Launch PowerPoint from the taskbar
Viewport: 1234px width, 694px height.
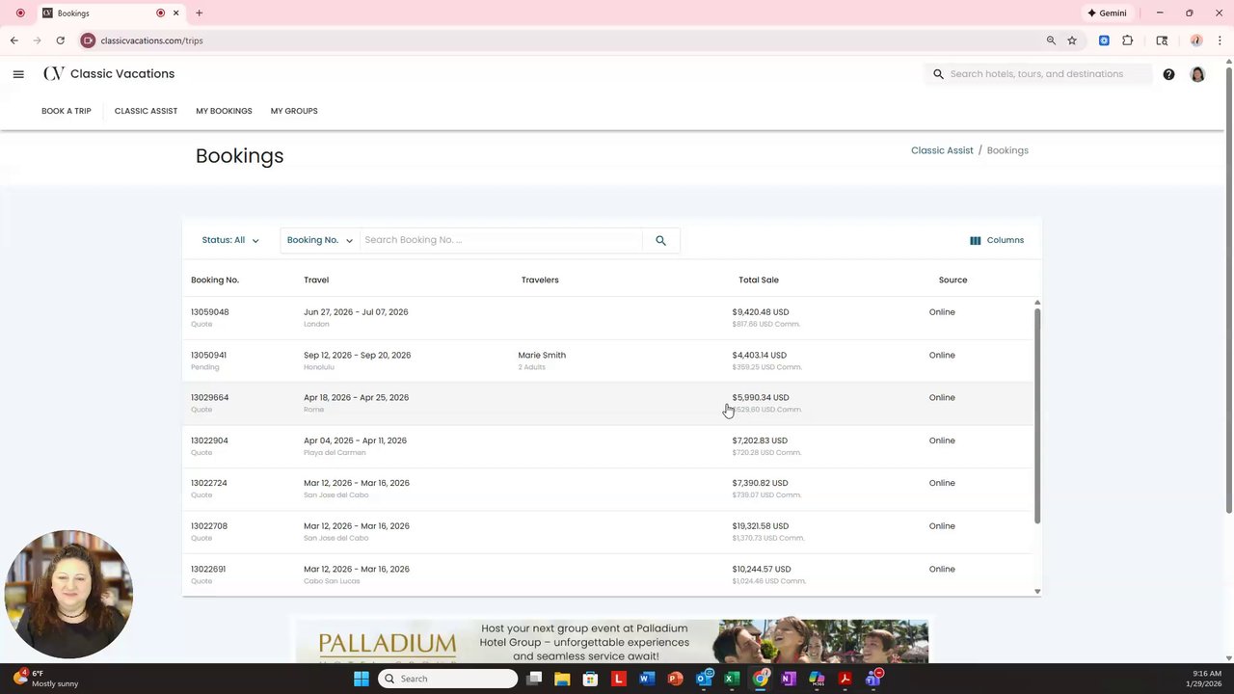675,679
